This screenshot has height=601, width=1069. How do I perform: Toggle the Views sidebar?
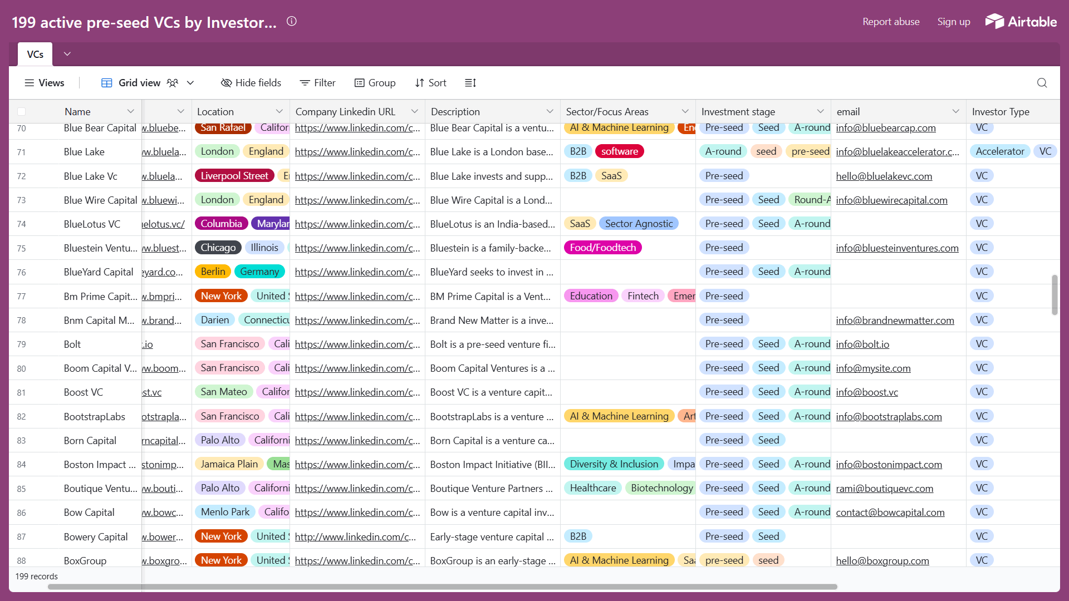pyautogui.click(x=44, y=83)
